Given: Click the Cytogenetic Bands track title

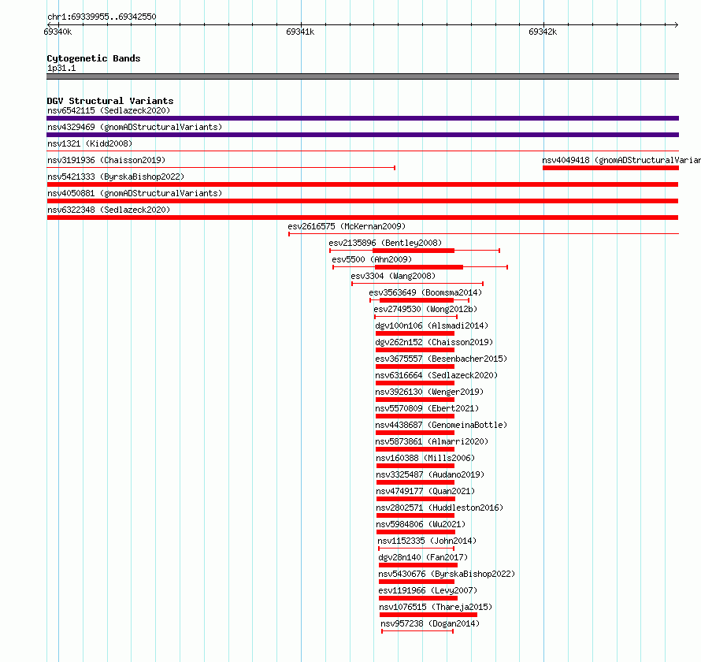Looking at the screenshot, I should pyautogui.click(x=94, y=58).
